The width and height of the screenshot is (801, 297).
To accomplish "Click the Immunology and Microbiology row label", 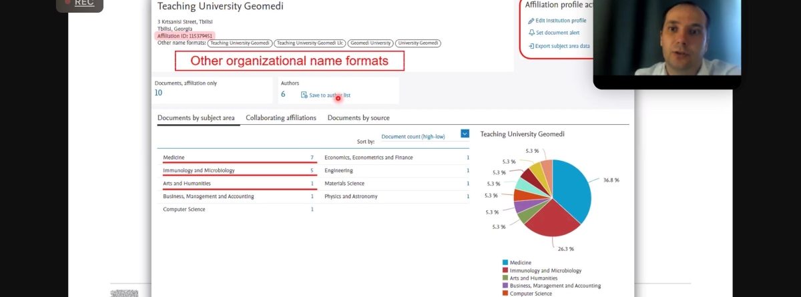I will (x=199, y=170).
